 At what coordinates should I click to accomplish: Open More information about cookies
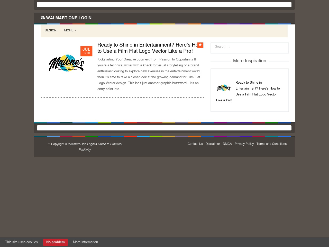(85, 242)
